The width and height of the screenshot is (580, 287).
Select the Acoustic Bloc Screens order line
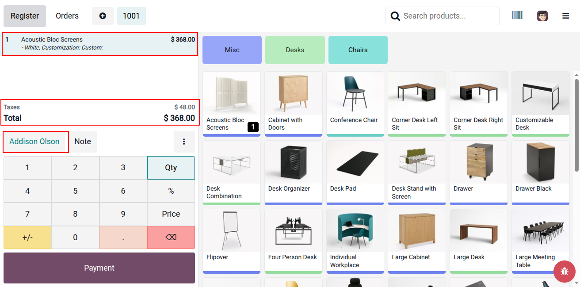tap(100, 44)
